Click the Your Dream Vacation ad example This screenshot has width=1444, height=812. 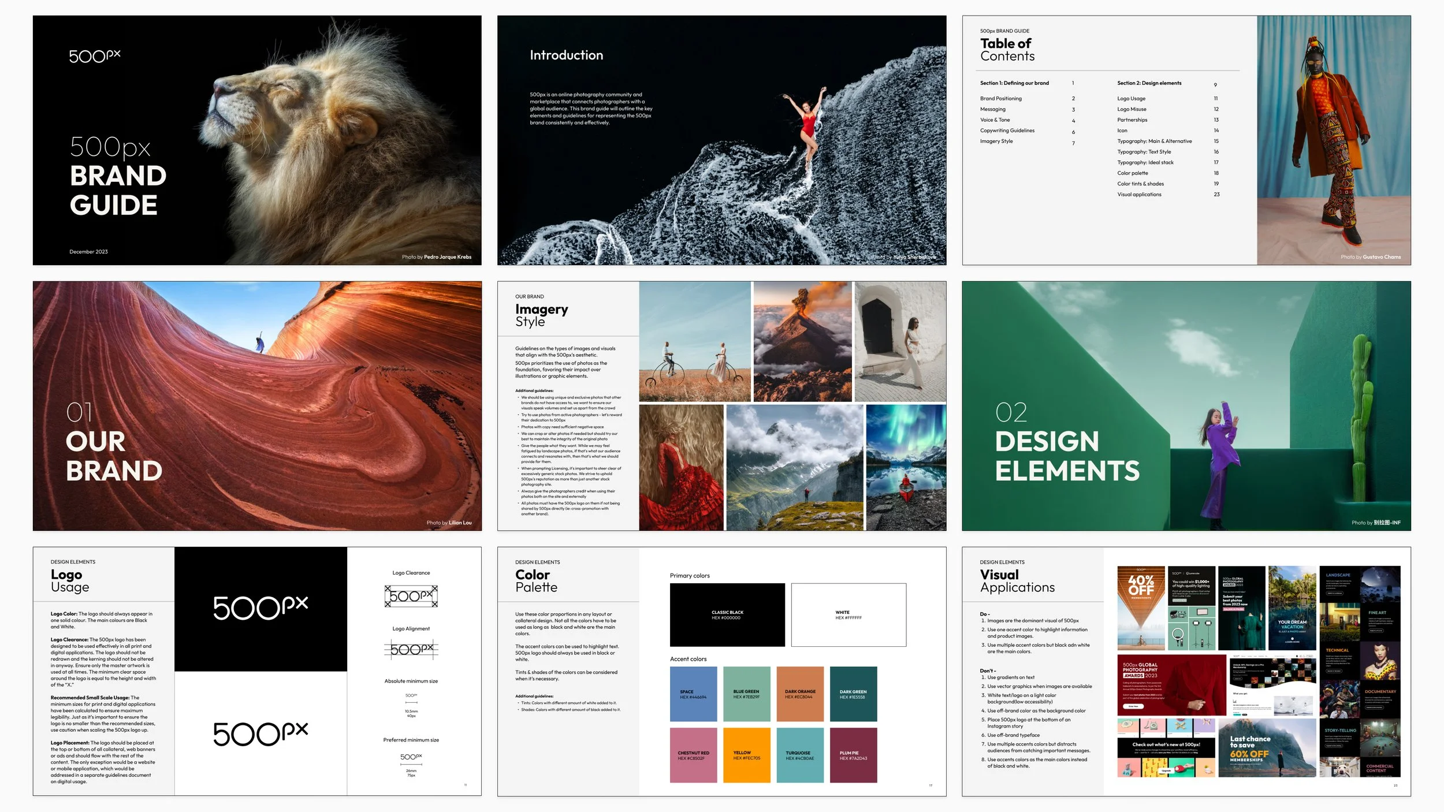[1292, 608]
